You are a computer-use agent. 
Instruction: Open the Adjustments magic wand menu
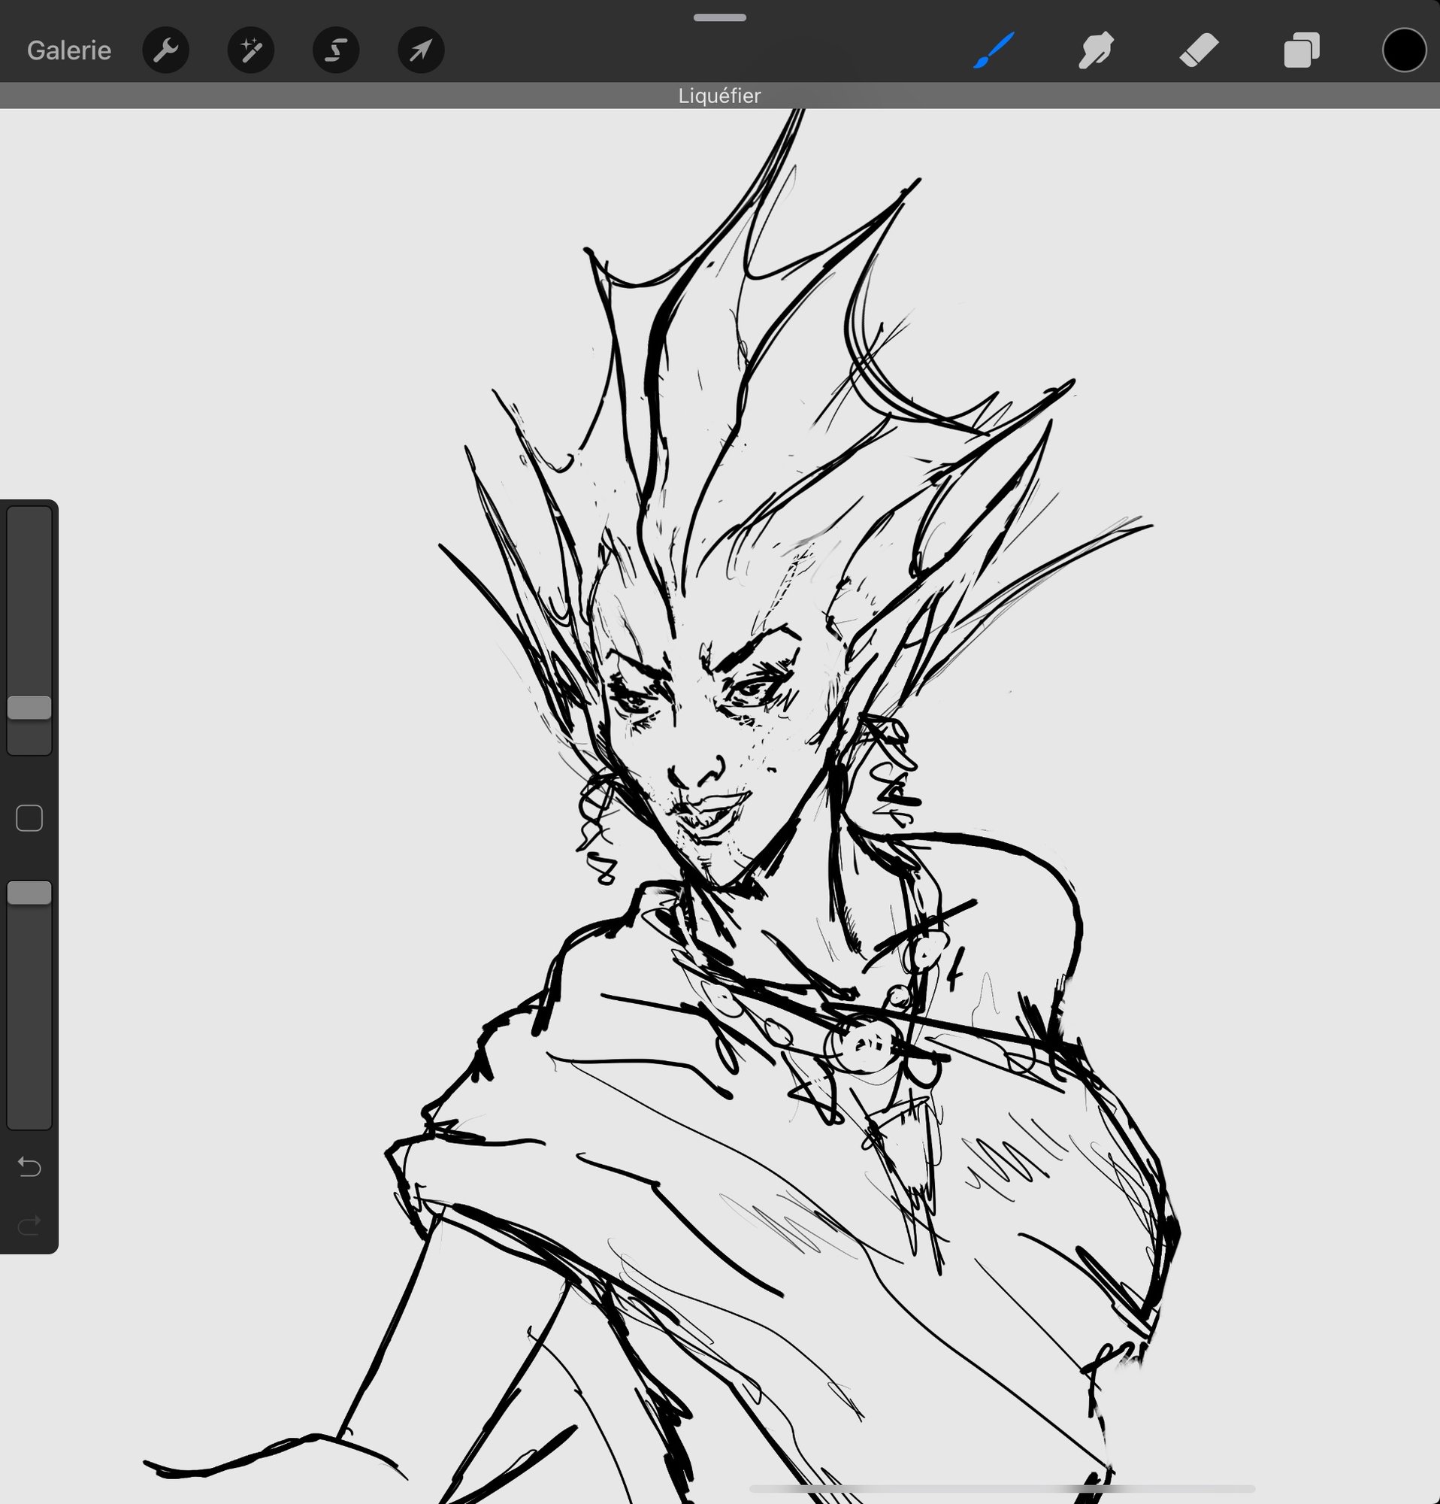point(251,50)
